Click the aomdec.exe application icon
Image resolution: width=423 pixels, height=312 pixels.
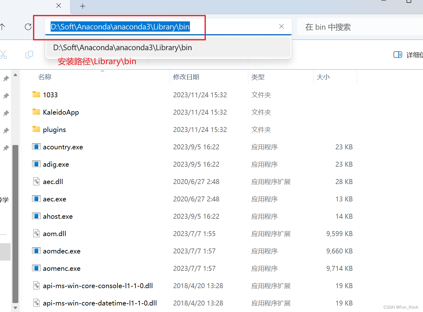(36, 251)
